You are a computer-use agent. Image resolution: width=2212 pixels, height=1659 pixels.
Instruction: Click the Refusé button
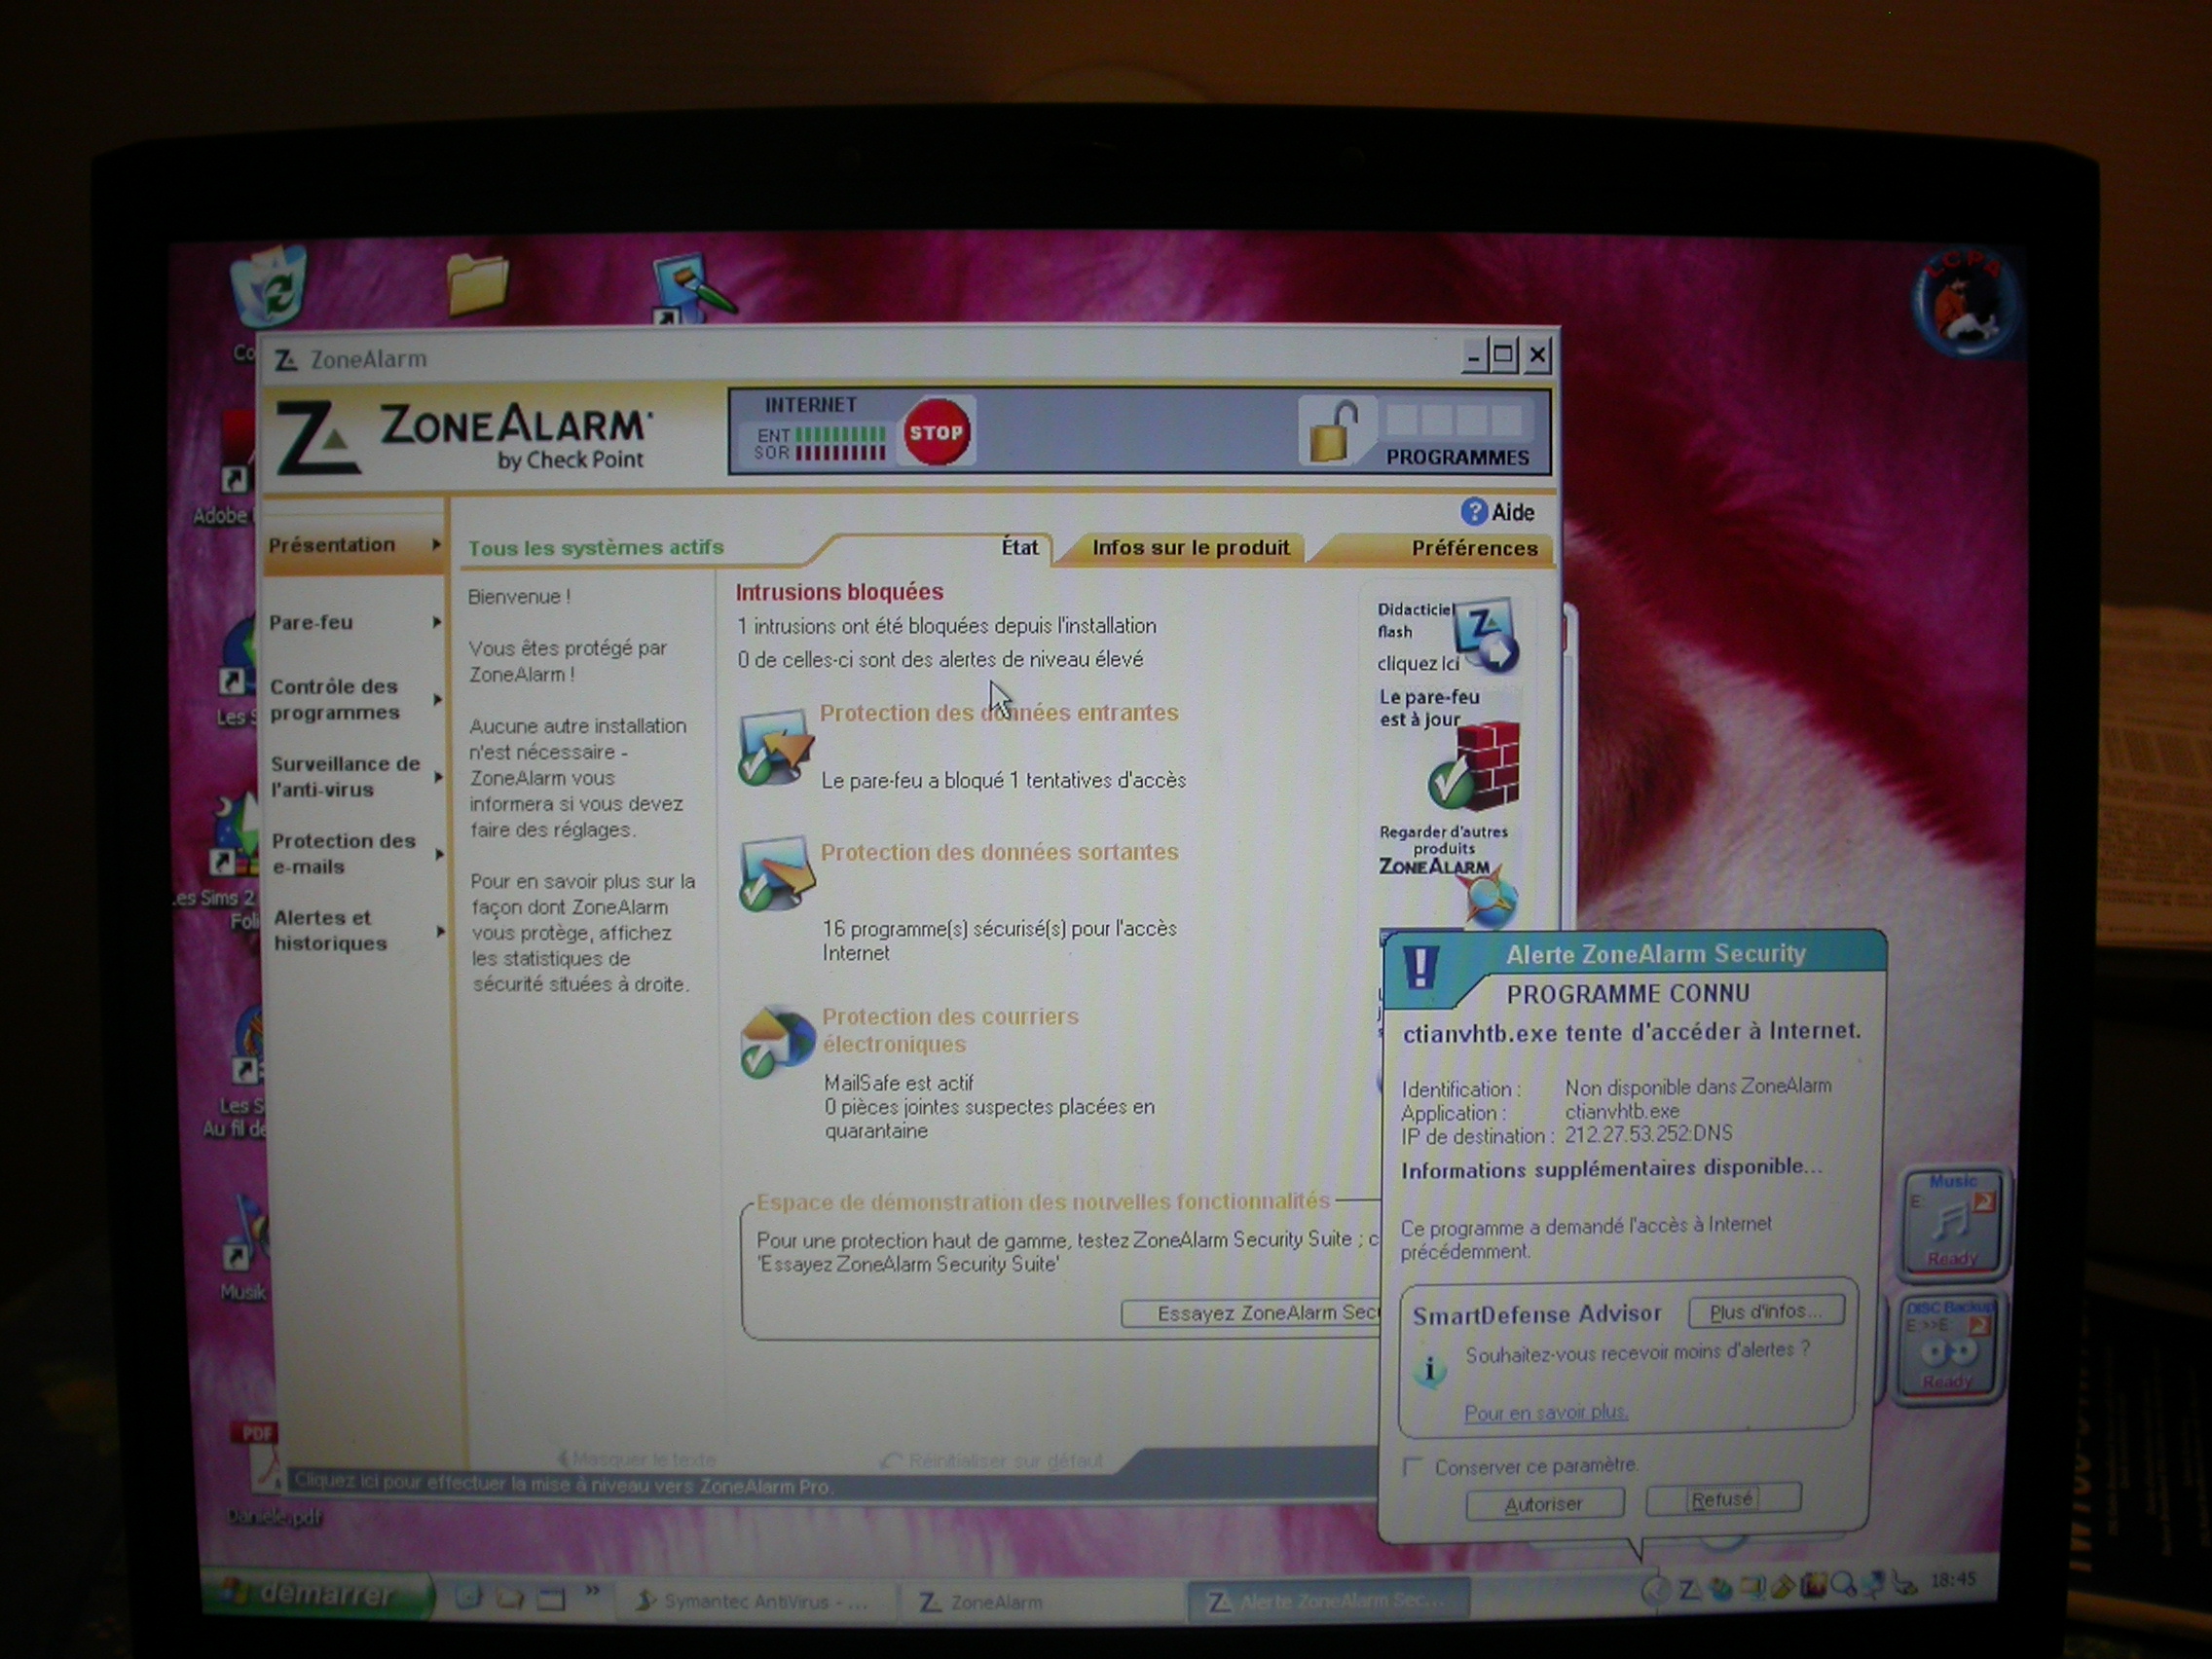coord(1723,1499)
